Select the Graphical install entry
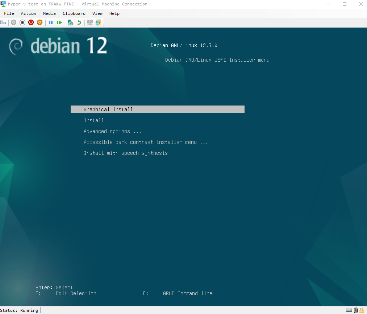Image resolution: width=367 pixels, height=314 pixels. (x=158, y=109)
